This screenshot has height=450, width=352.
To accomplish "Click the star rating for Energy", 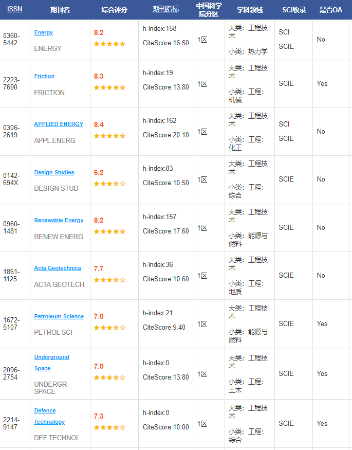I will point(110,44).
